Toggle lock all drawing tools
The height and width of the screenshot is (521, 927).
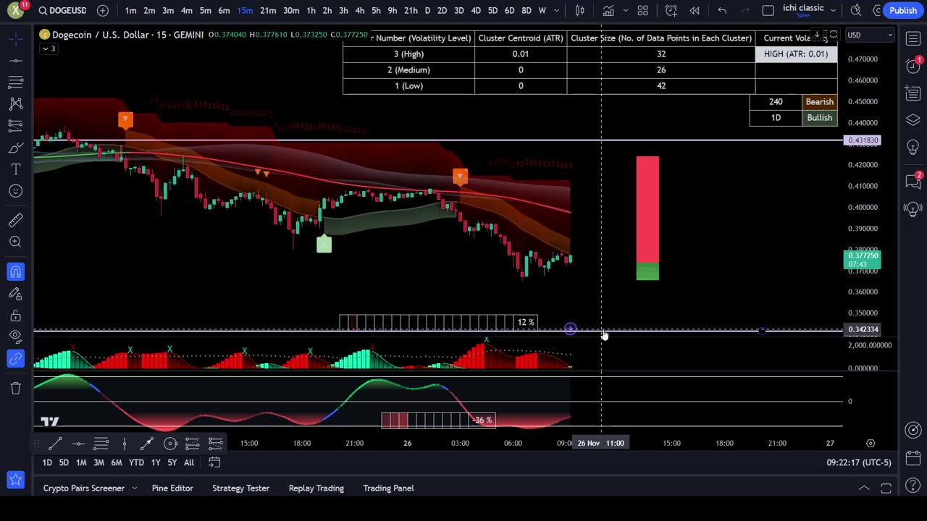click(15, 315)
